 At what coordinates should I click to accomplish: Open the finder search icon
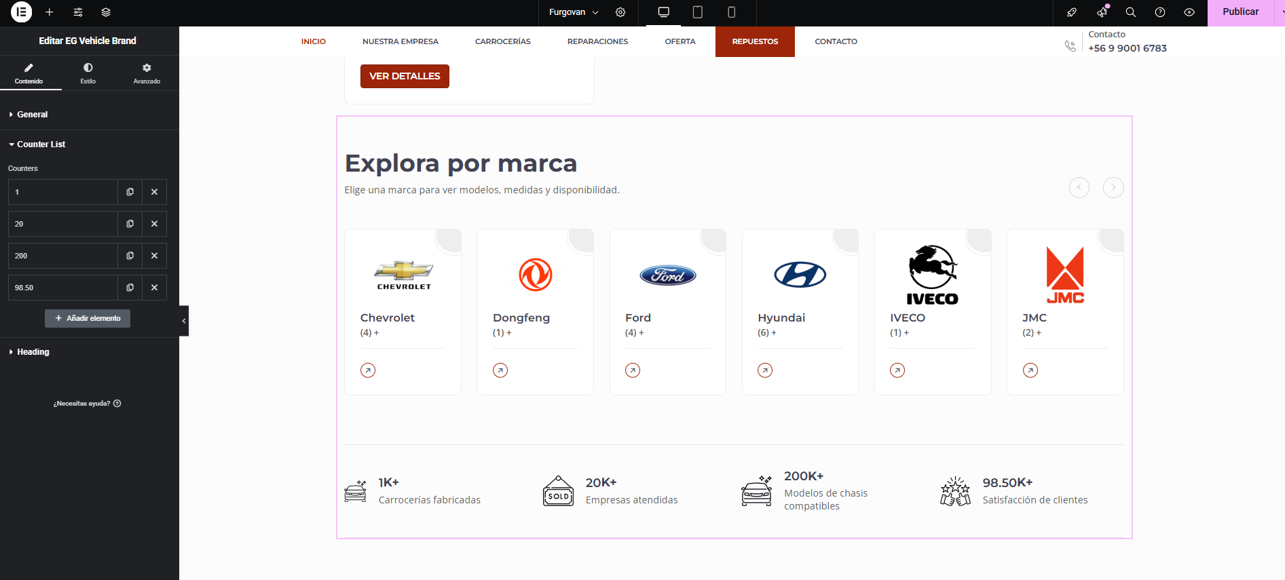(x=1131, y=12)
